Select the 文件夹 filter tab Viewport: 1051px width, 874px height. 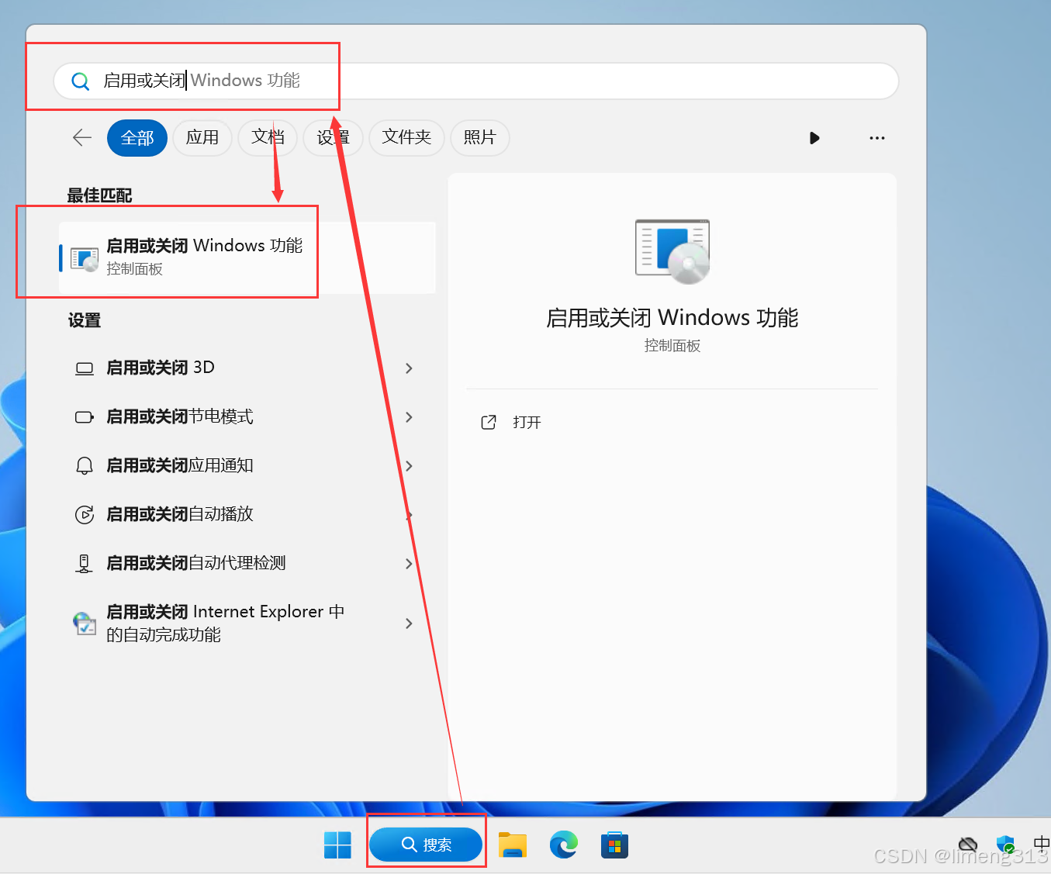(x=406, y=138)
